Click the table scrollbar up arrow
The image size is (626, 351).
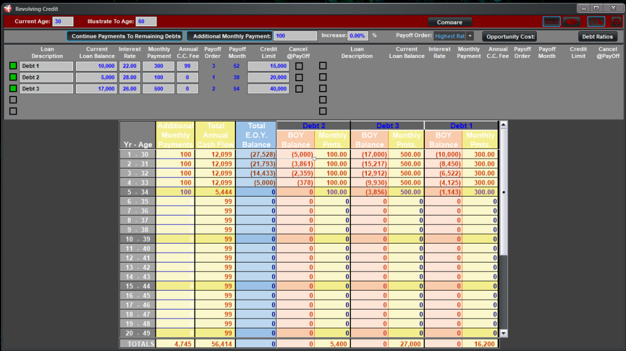(x=504, y=125)
